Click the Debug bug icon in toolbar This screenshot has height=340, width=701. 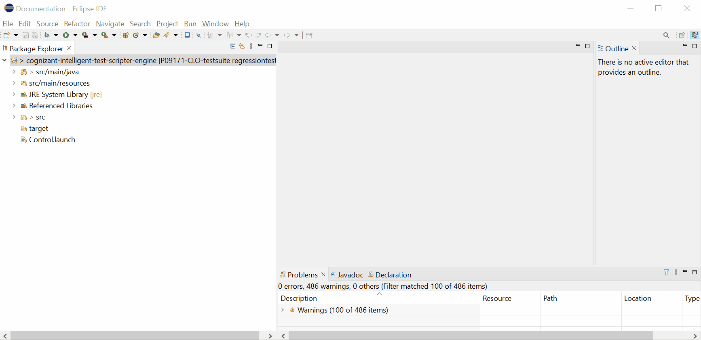click(x=47, y=35)
